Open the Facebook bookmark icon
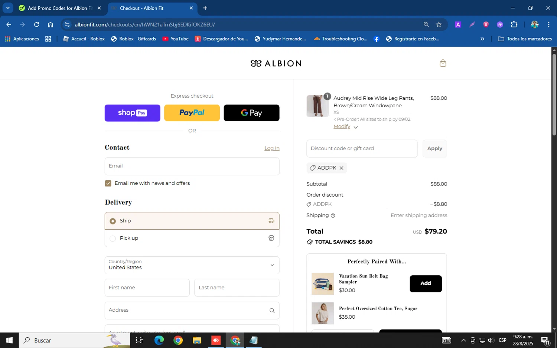The image size is (557, 348). (376, 39)
